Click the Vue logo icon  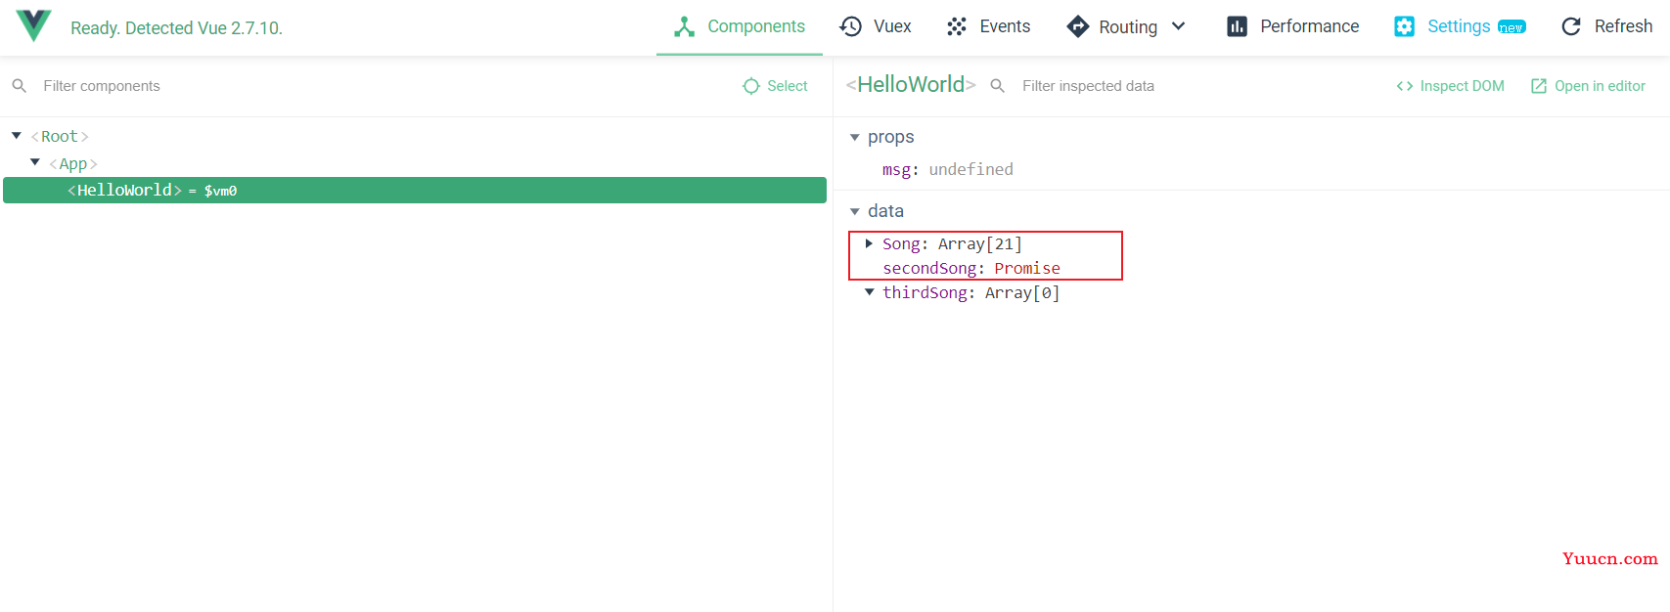tap(34, 26)
